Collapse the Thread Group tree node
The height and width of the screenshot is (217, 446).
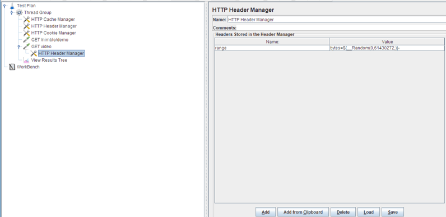coord(12,12)
